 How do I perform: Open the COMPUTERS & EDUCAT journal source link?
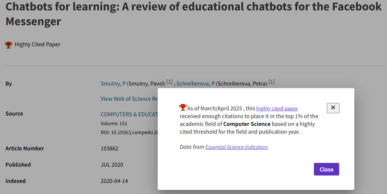[129, 114]
